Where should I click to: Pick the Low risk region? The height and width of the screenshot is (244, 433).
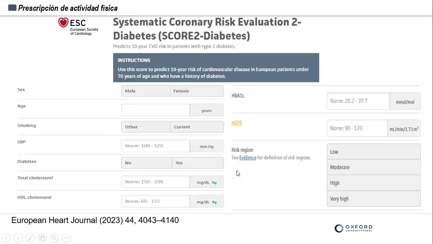pos(373,152)
